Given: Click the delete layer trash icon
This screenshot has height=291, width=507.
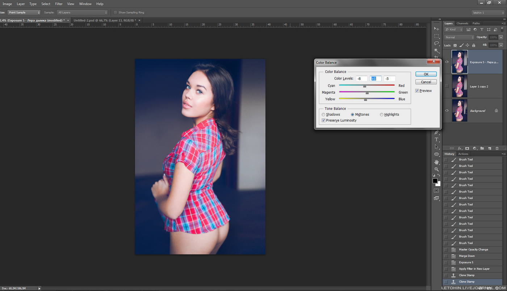Looking at the screenshot, I should [497, 148].
